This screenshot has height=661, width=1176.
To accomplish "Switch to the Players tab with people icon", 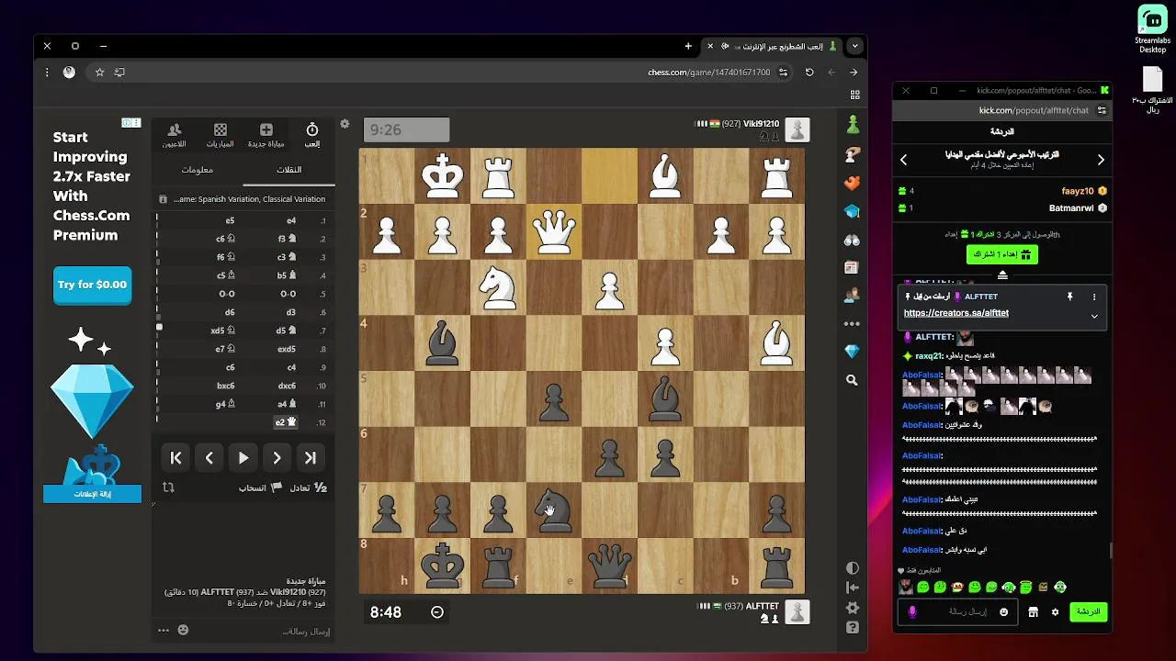I will 175,135.
